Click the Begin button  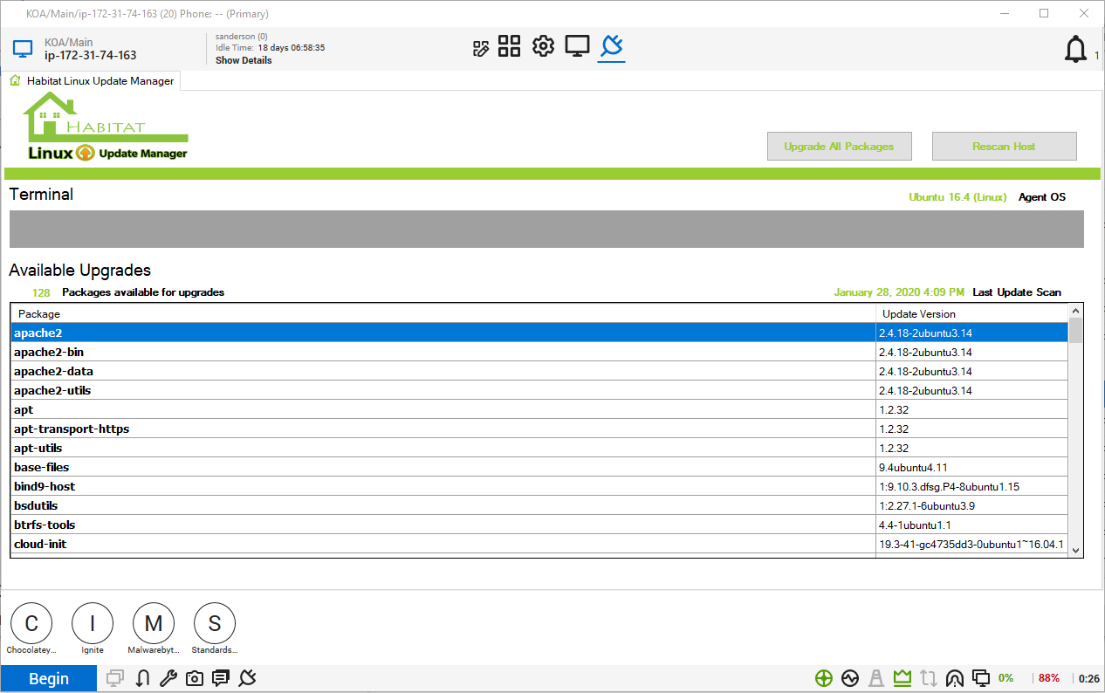pos(49,678)
